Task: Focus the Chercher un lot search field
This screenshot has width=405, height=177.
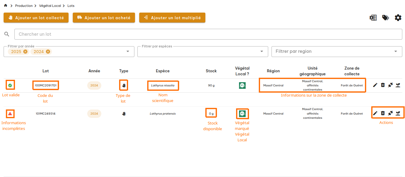Action: coord(208,34)
